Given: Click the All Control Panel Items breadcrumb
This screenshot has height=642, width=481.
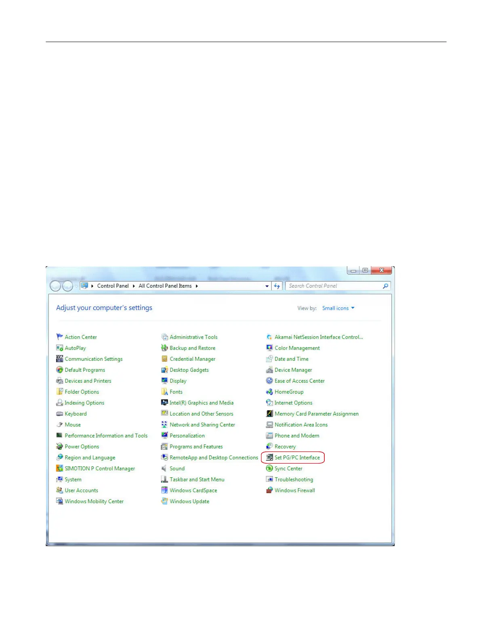Looking at the screenshot, I should tap(165, 286).
